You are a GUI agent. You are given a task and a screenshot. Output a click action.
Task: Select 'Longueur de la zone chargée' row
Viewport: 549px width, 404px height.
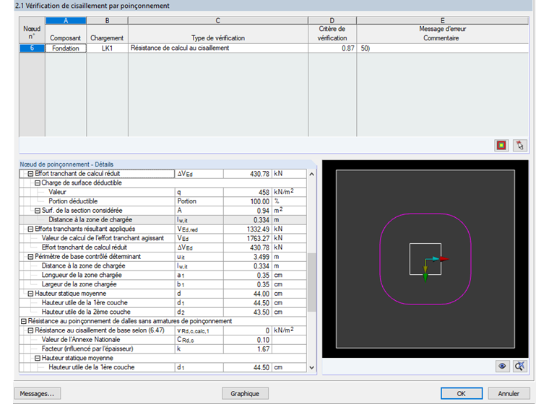pos(163,276)
